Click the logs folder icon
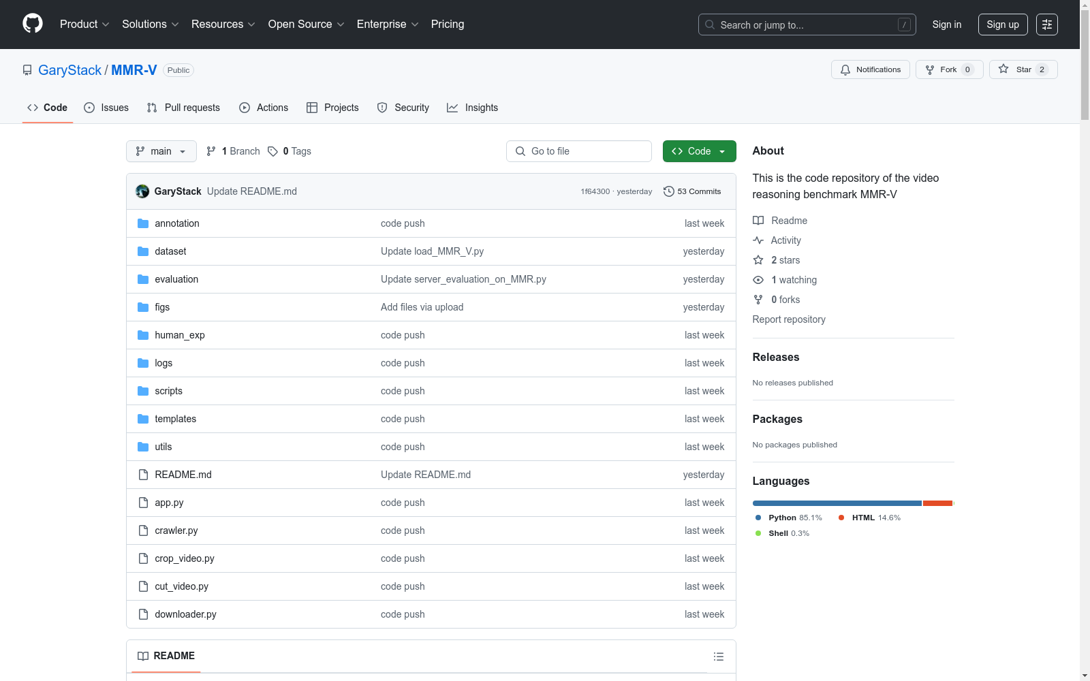 (143, 363)
